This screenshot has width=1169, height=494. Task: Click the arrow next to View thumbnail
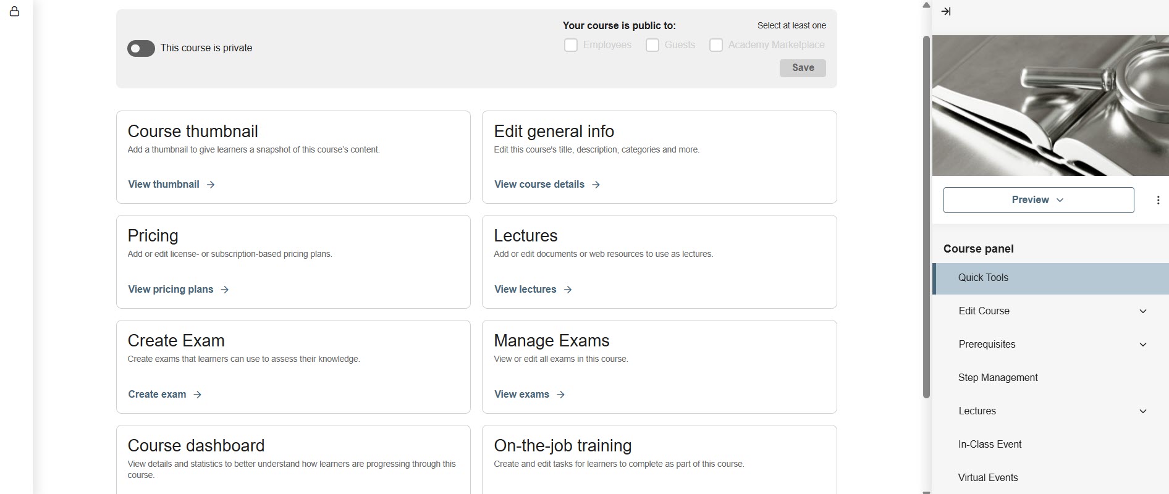211,185
